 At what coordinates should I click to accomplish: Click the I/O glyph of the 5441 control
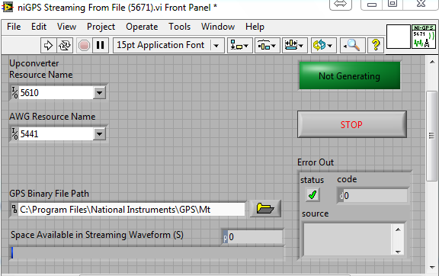(x=14, y=133)
